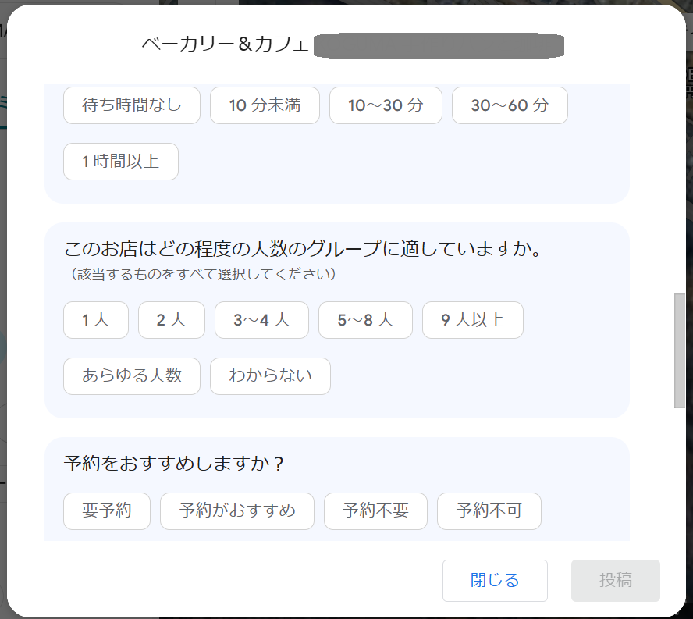Select the わからない chip
The width and height of the screenshot is (693, 619).
coord(270,376)
